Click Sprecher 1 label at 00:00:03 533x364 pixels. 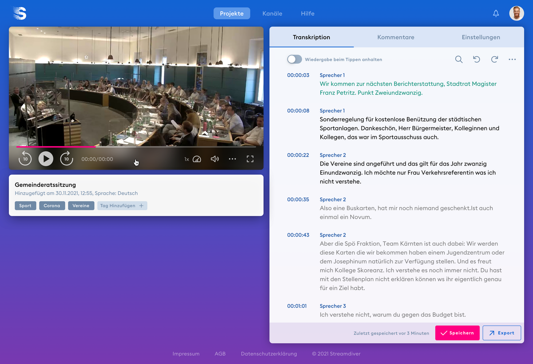pyautogui.click(x=332, y=75)
